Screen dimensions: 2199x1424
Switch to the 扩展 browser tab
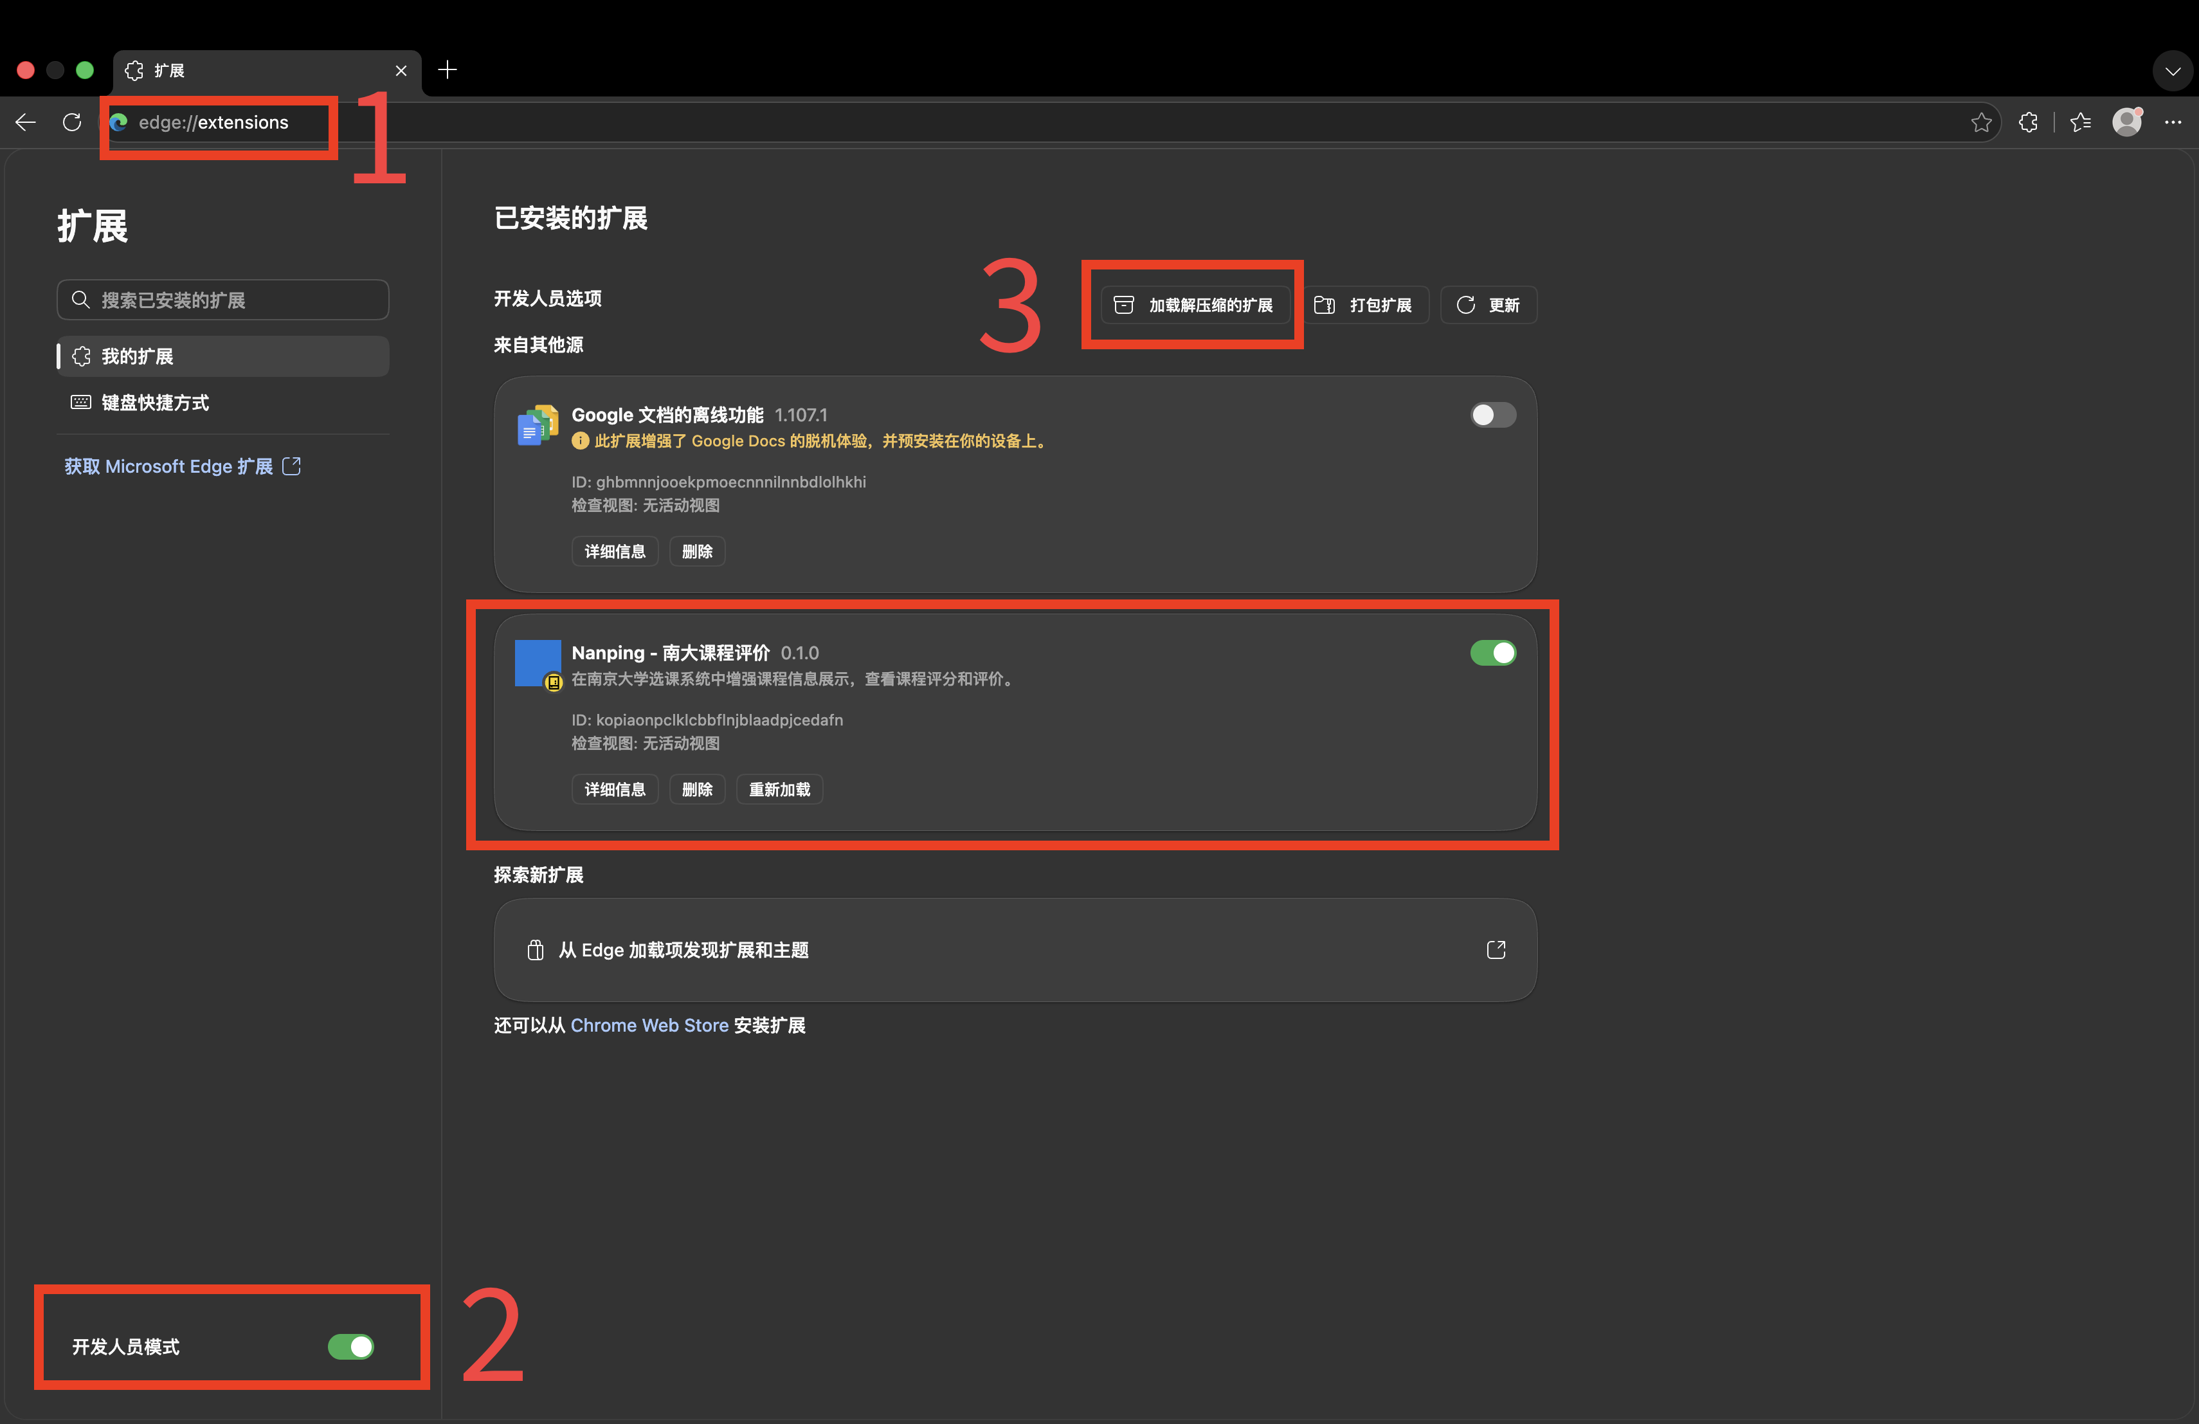point(267,71)
